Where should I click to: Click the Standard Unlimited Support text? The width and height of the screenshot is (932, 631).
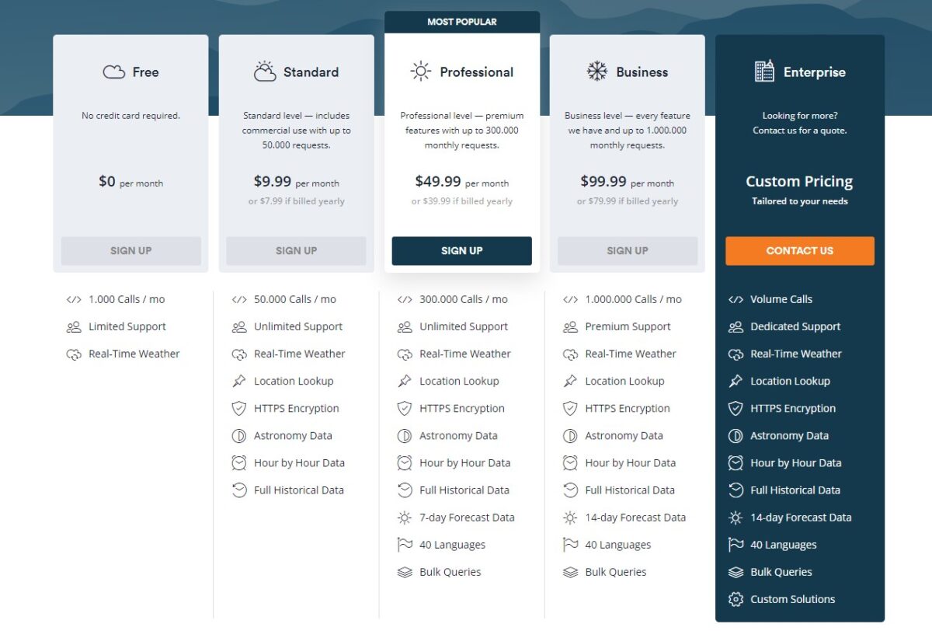tap(298, 327)
